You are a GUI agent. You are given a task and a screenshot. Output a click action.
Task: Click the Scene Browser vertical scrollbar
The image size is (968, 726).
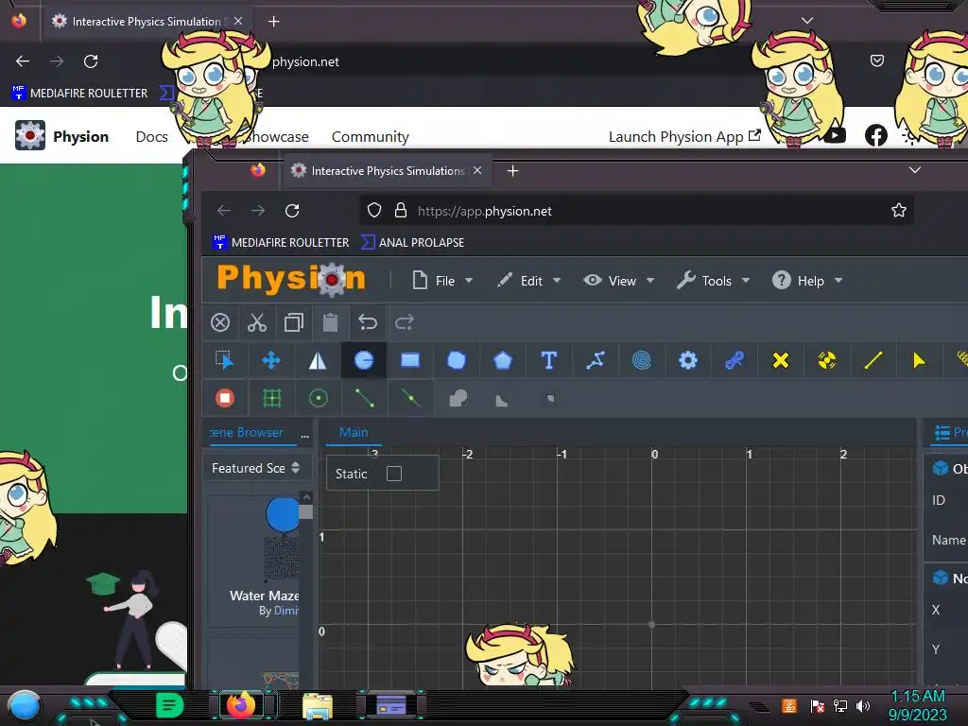(306, 511)
